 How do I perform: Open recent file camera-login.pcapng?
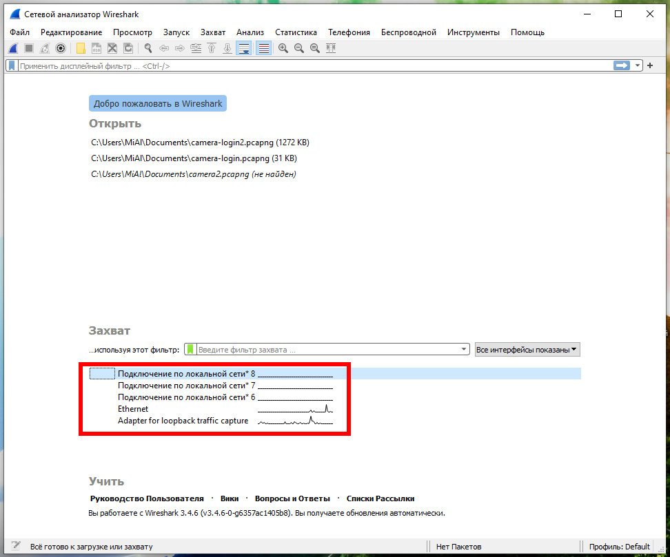[x=194, y=158]
